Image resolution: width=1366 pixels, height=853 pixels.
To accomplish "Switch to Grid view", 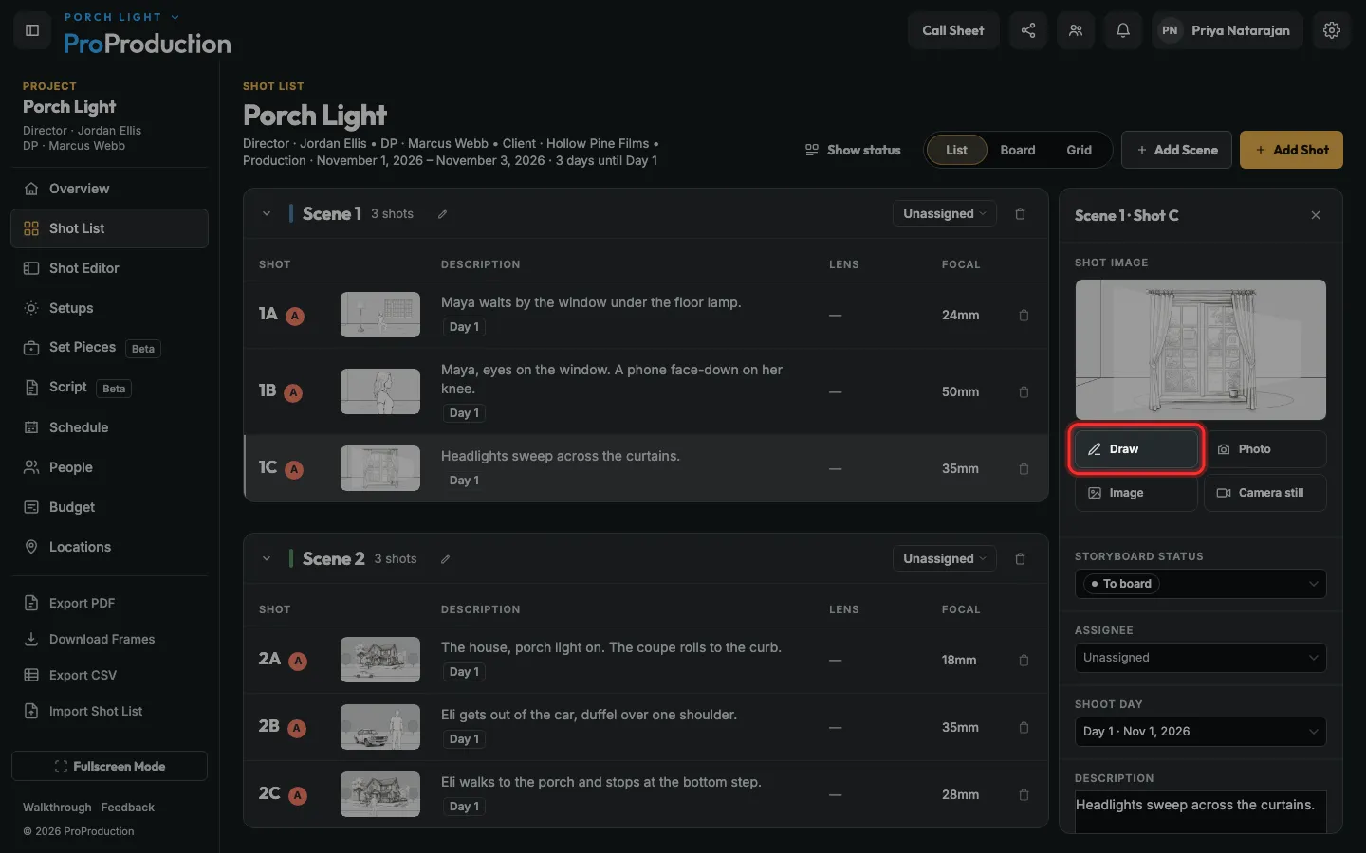I will pyautogui.click(x=1079, y=150).
